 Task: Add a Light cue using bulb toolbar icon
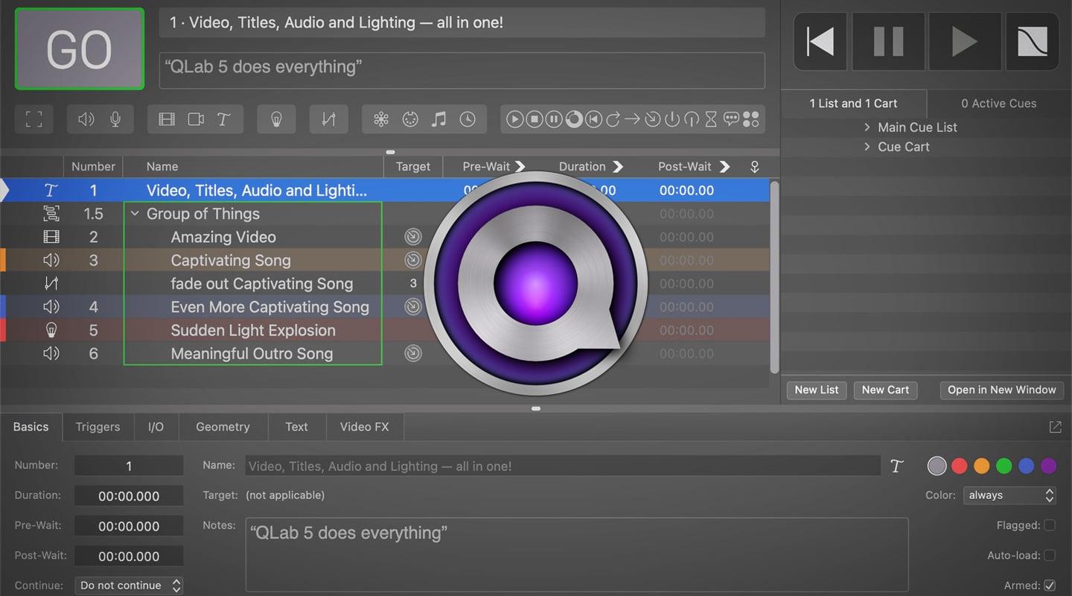tap(276, 119)
